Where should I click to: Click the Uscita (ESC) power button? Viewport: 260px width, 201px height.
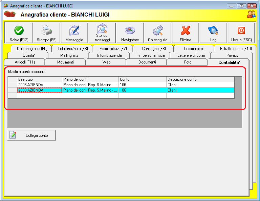tap(241, 33)
